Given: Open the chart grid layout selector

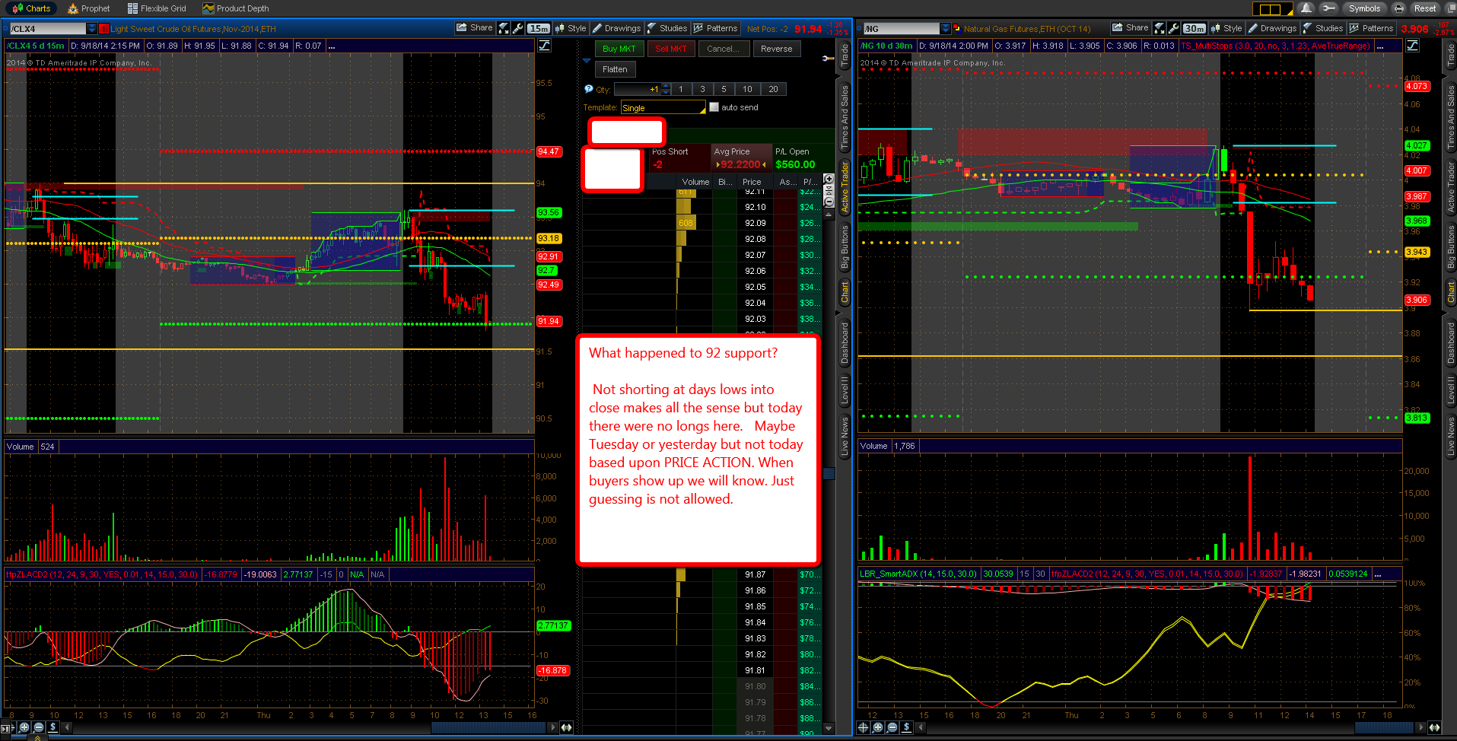Looking at the screenshot, I should point(1272,9).
